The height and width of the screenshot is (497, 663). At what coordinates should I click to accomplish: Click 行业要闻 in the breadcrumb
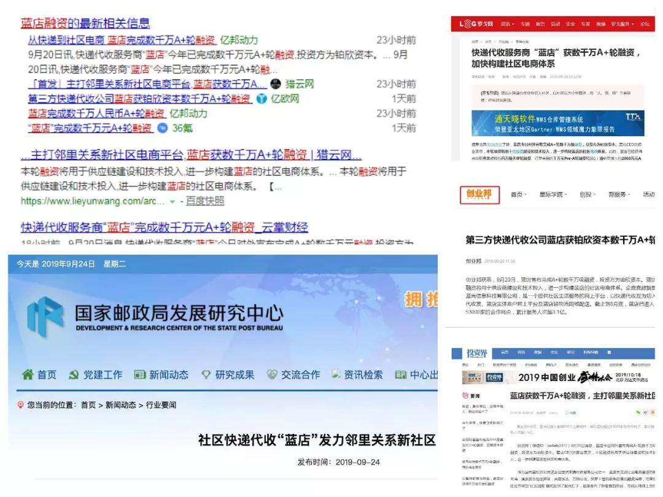(x=161, y=405)
